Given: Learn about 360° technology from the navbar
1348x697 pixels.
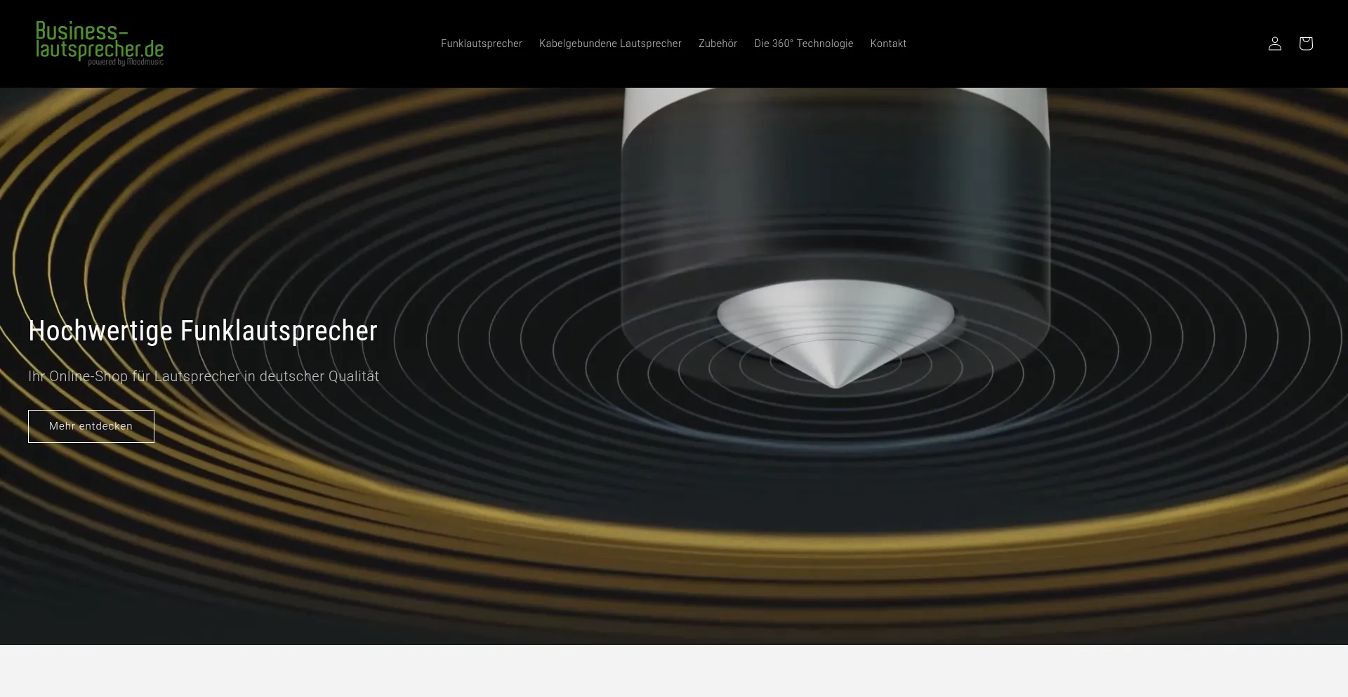Looking at the screenshot, I should tap(804, 44).
